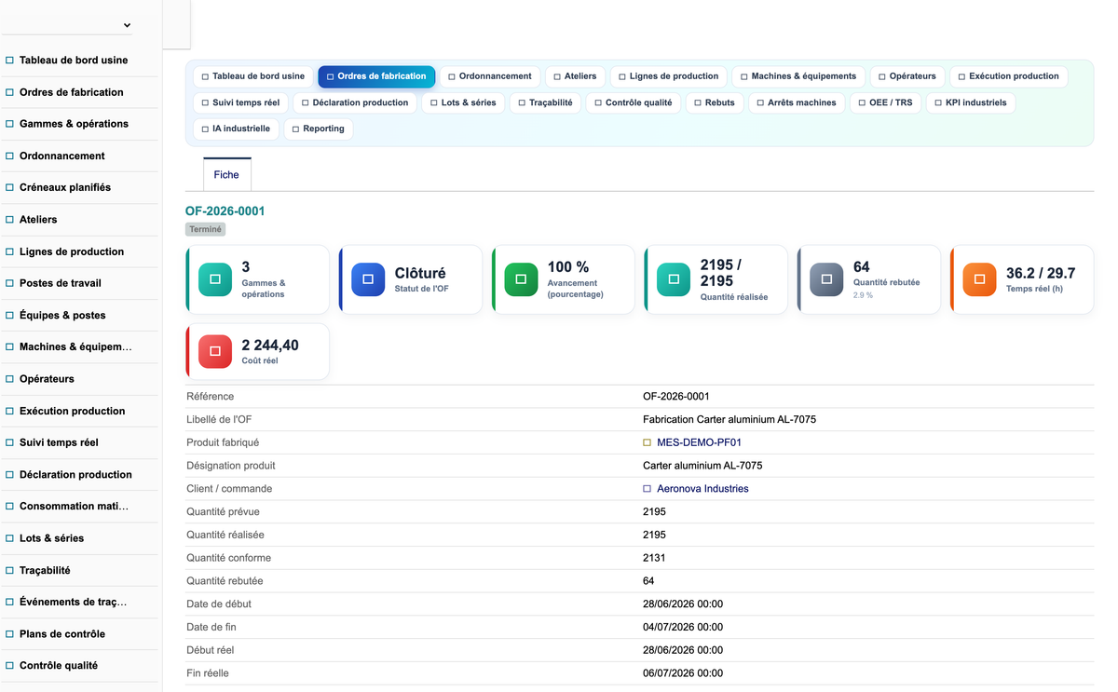Open Consommation mati… in the sidebar
Viewport: 1118px width, 692px height.
pos(74,507)
